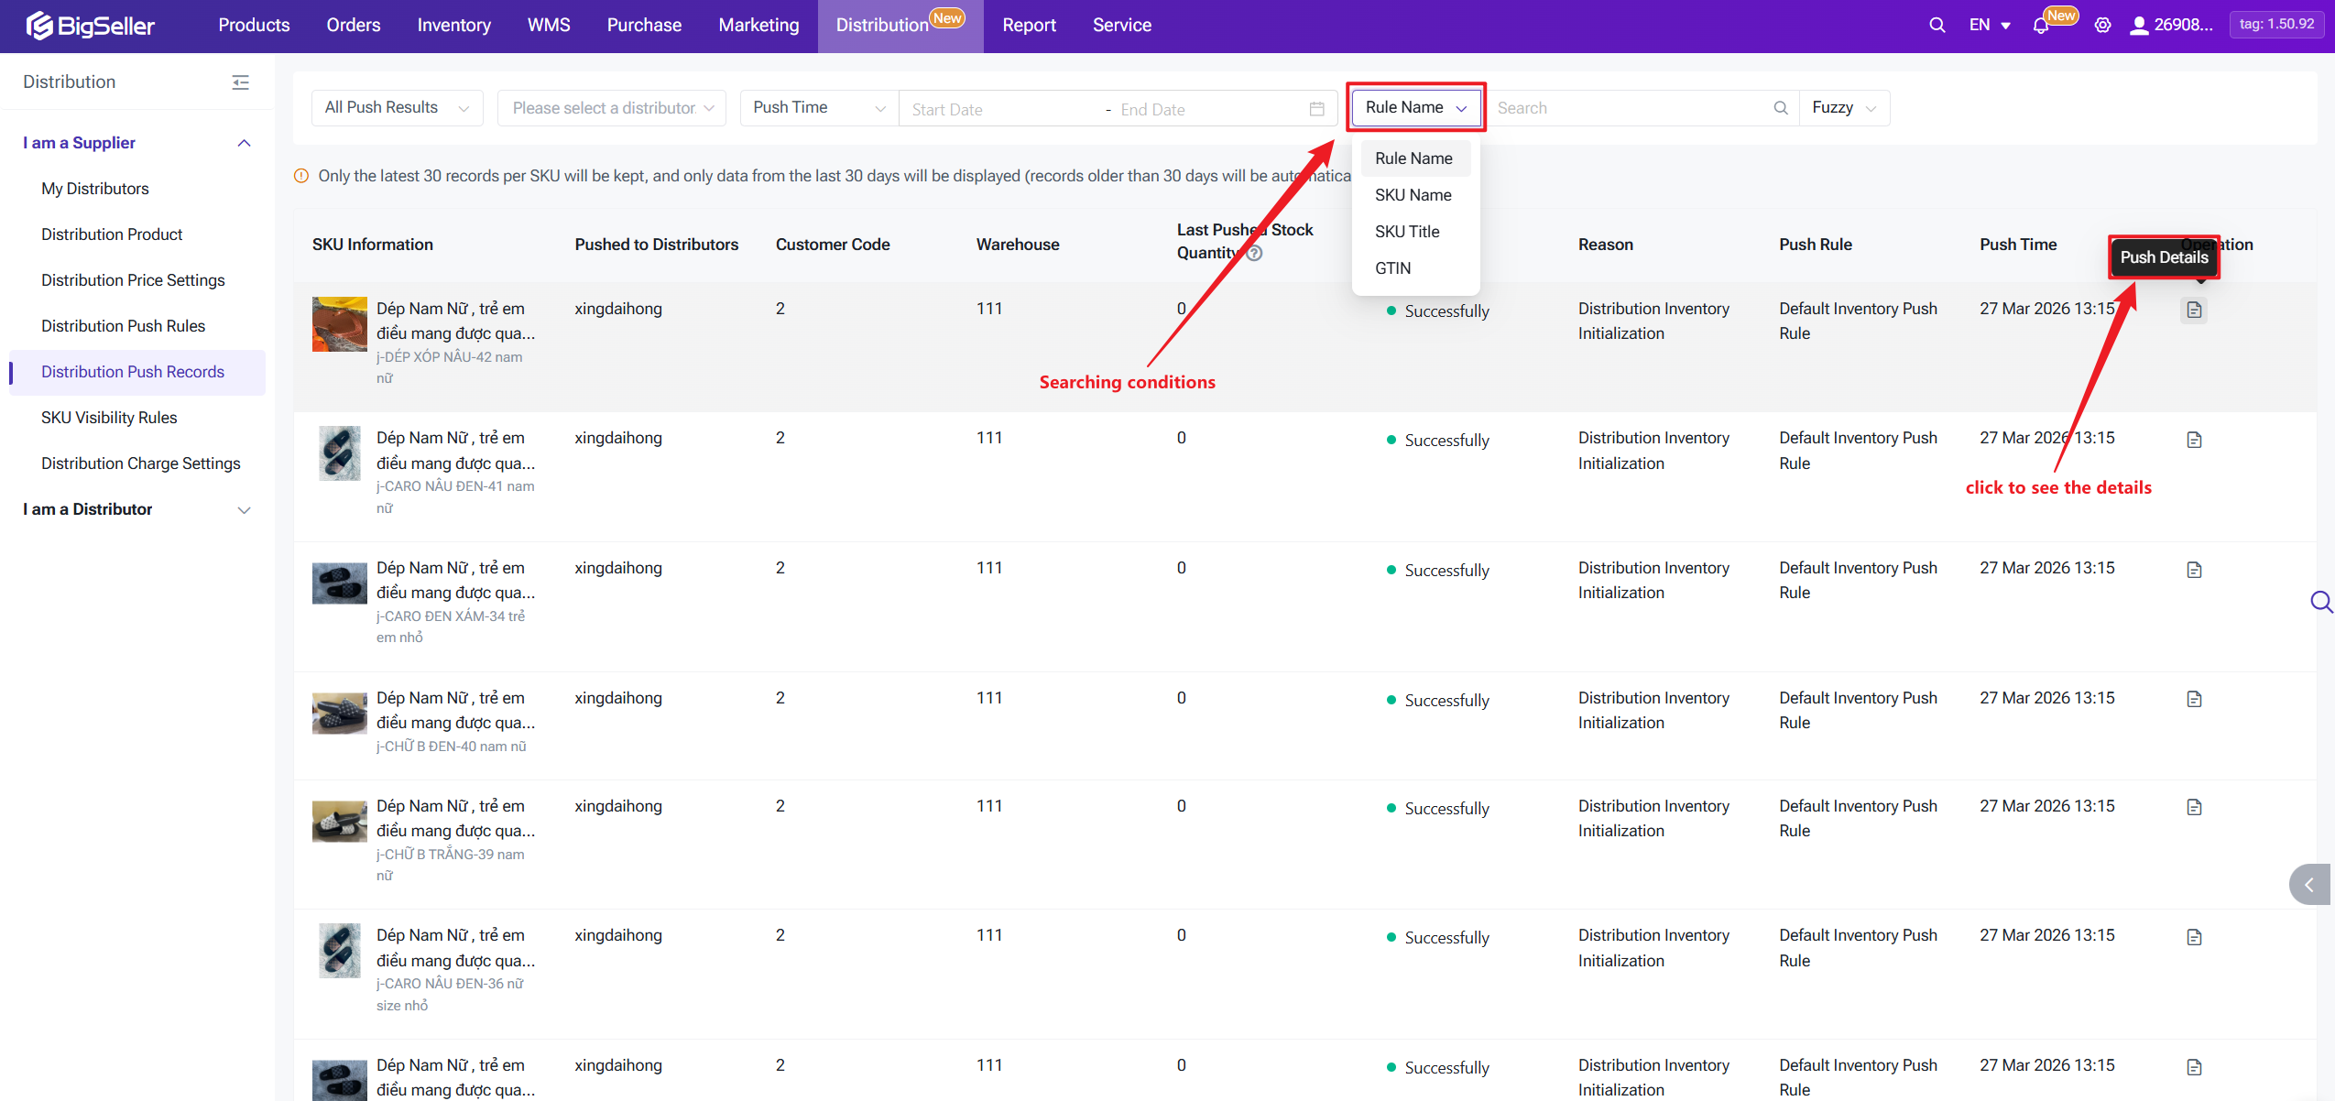Choose GTIN option in search conditions

(1392, 268)
